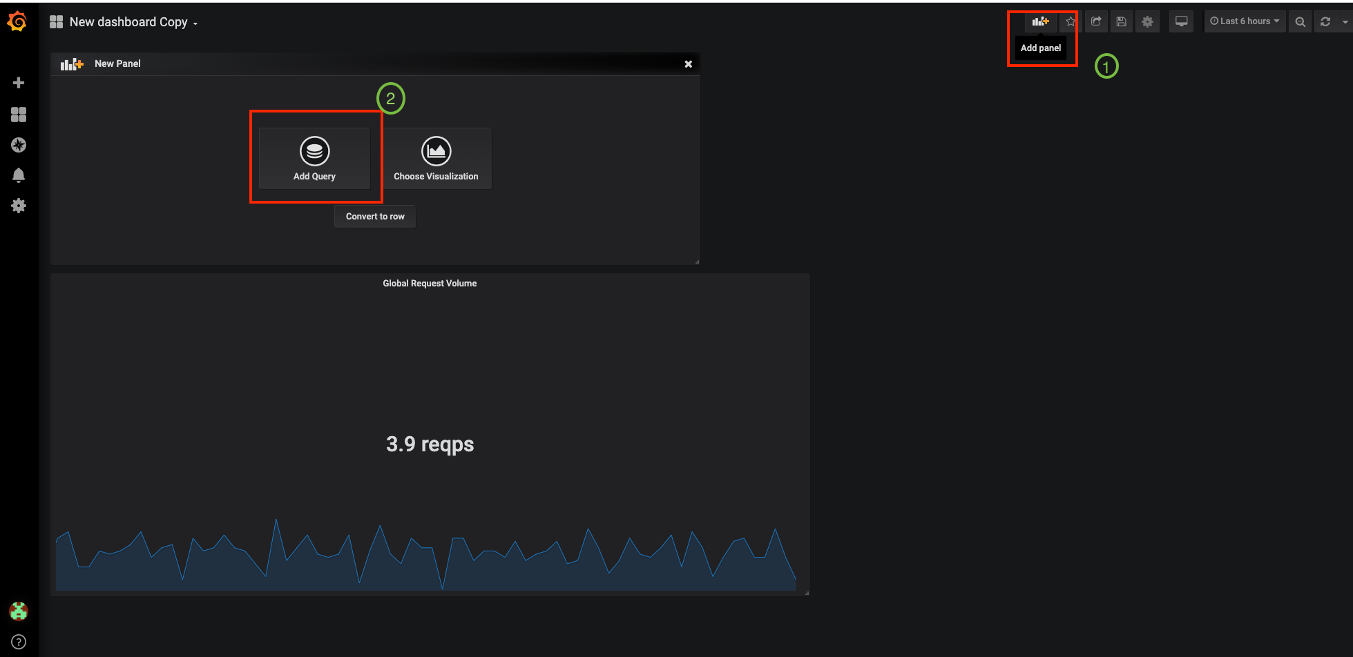Click the sparkline graph in Global Request Volume

pos(425,555)
